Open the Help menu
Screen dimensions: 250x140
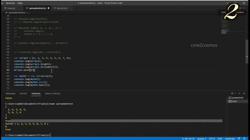(20, 3)
